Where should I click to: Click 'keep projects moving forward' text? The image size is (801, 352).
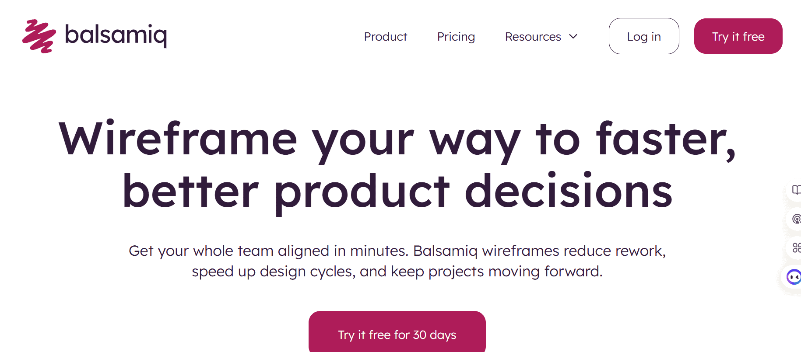point(497,272)
